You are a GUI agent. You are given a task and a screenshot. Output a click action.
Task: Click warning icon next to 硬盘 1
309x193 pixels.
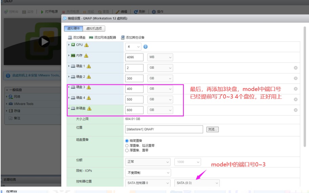click(89, 66)
